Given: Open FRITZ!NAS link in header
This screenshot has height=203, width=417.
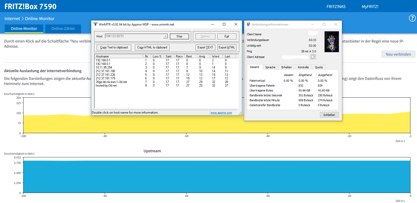Looking at the screenshot, I should [x=336, y=7].
